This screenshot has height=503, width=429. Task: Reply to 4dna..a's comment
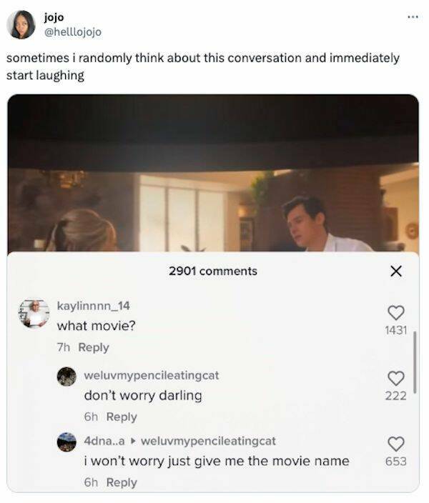coord(121,482)
